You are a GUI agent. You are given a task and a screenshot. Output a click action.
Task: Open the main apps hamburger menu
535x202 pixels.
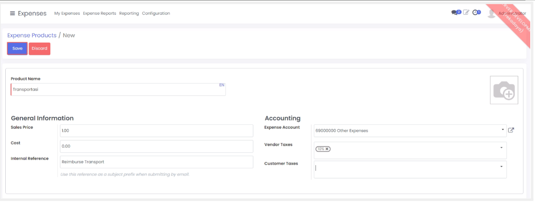pyautogui.click(x=12, y=13)
